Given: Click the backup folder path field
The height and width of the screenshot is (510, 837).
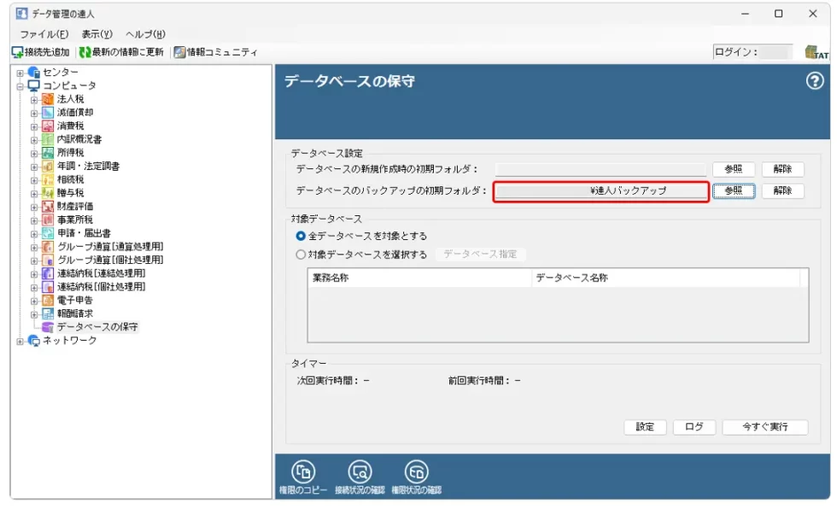Looking at the screenshot, I should 601,191.
